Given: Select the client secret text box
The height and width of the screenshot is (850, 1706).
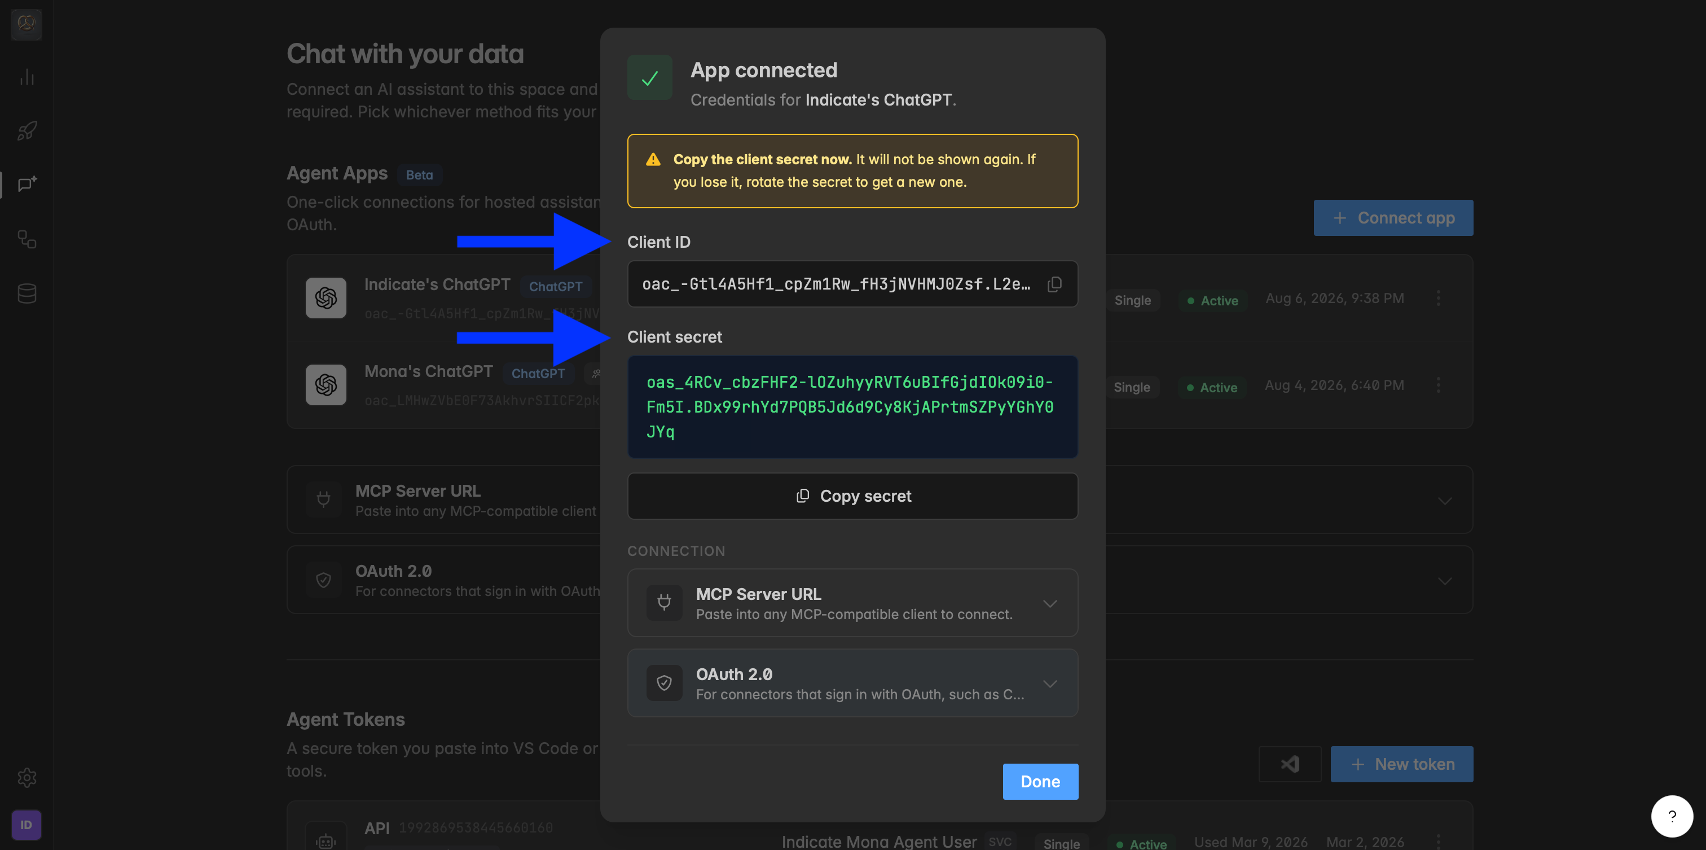Looking at the screenshot, I should tap(852, 407).
